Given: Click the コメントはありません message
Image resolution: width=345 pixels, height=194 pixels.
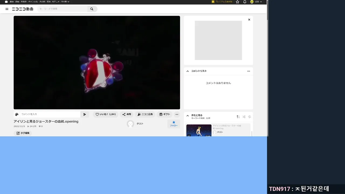Looking at the screenshot, I should (x=218, y=83).
